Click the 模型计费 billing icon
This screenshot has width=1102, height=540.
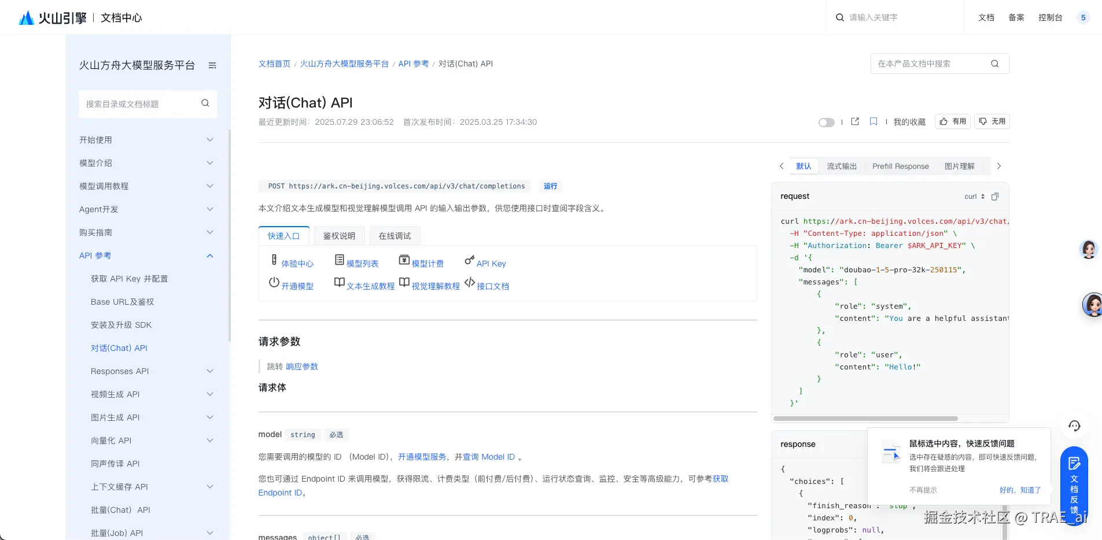pos(404,260)
